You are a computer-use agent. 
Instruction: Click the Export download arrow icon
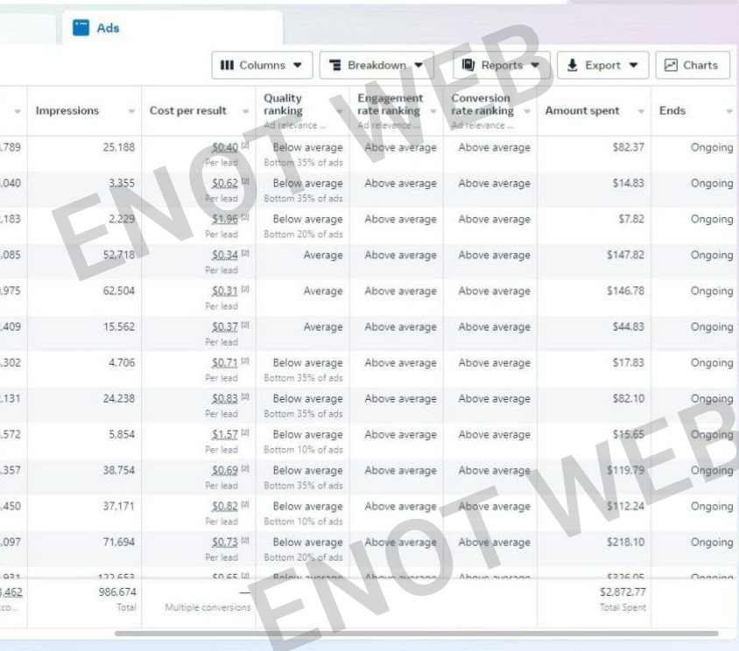click(x=572, y=65)
